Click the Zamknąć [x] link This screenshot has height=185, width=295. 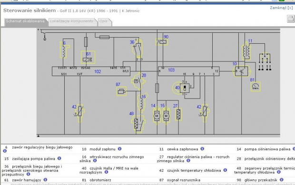click(281, 8)
